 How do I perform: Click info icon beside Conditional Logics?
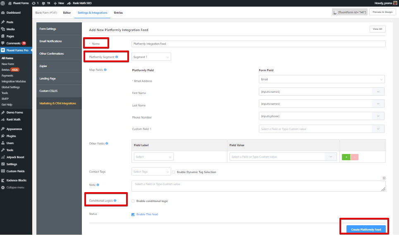click(x=115, y=200)
